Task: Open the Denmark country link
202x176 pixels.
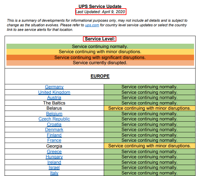Action: click(54, 130)
